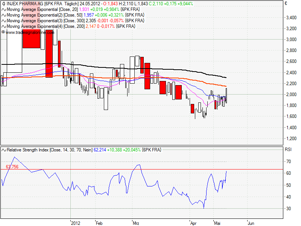This screenshot has width=301, height=226.
Task: Click the Täglich interval label in title
Action: [x=71, y=4]
